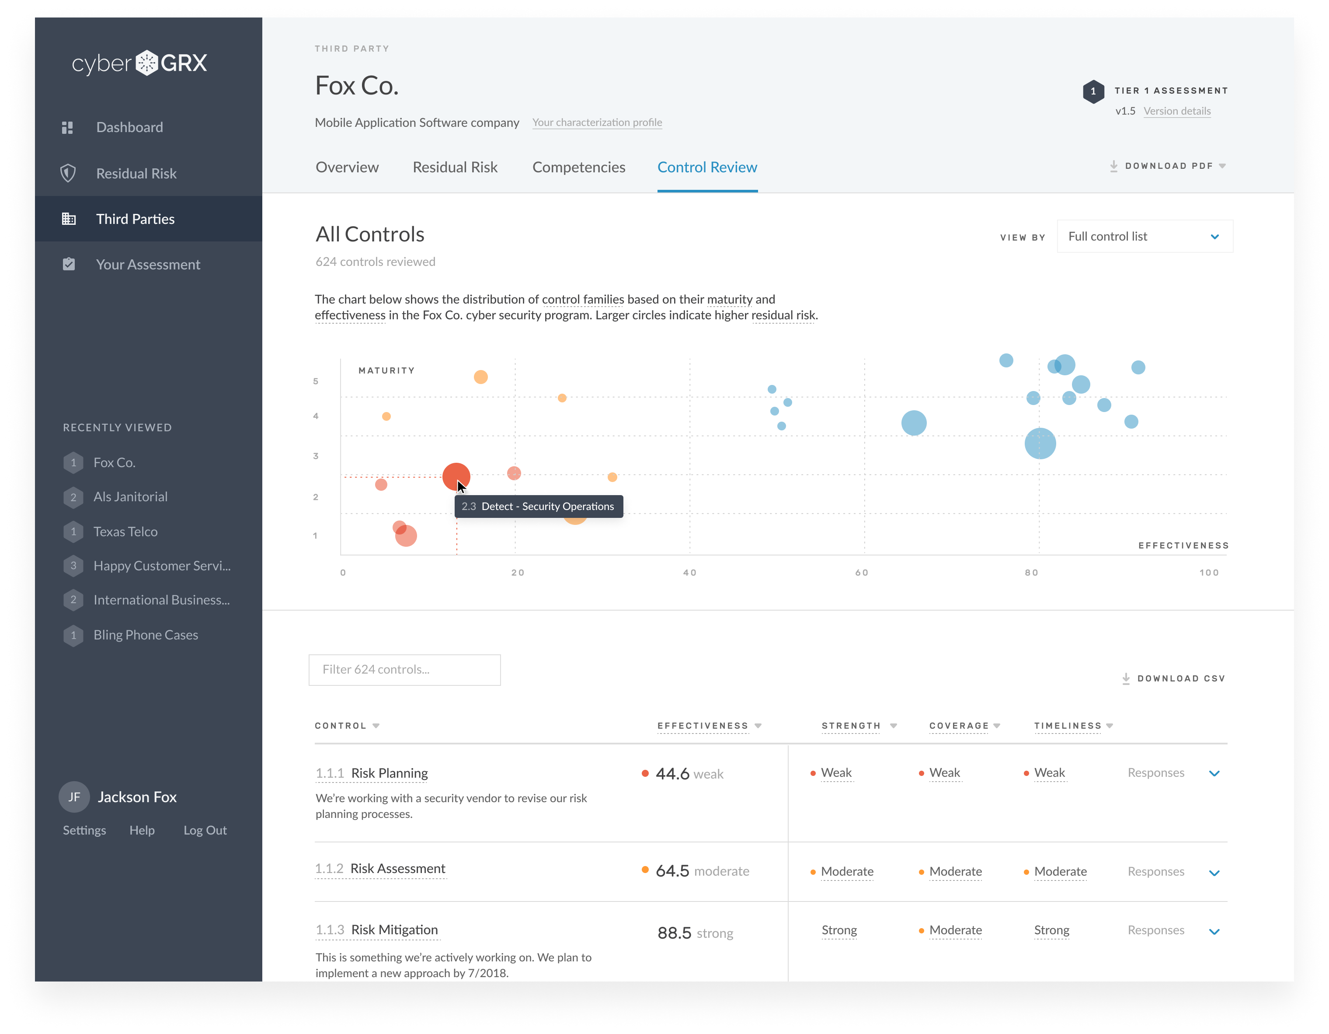The height and width of the screenshot is (1034, 1329).
Task: Click the Third Parties building icon
Action: click(x=69, y=219)
